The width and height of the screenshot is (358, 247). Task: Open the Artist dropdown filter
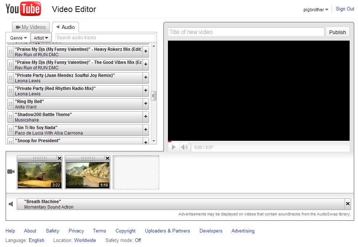(x=41, y=38)
